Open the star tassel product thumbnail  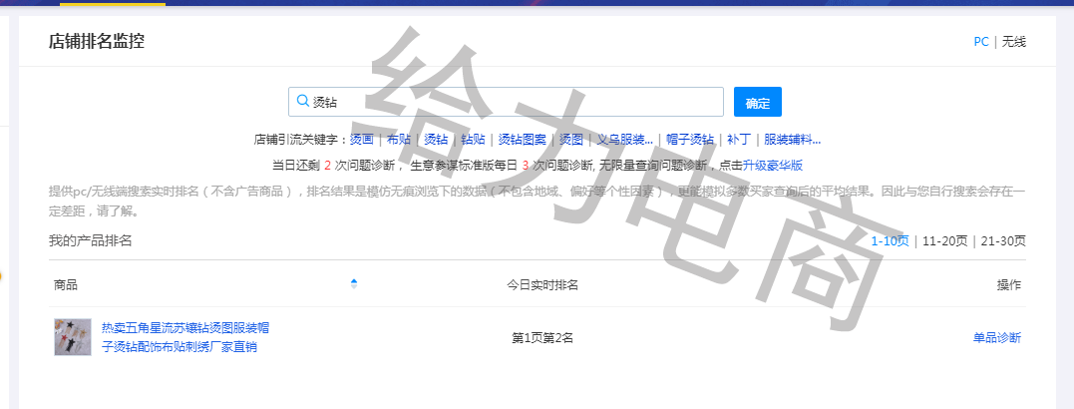(73, 337)
